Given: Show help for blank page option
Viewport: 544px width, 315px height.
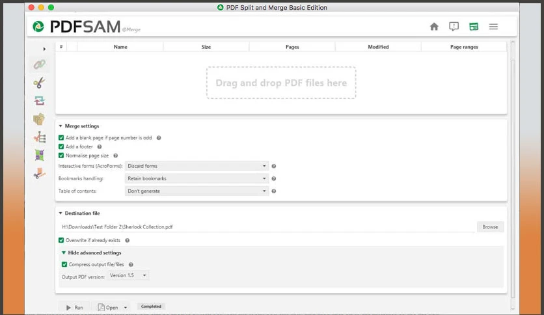Looking at the screenshot, I should coord(159,138).
